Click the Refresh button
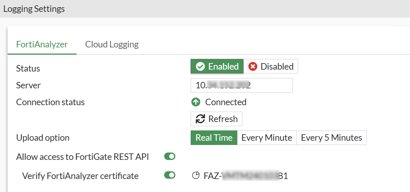This screenshot has width=410, height=192. [x=217, y=119]
